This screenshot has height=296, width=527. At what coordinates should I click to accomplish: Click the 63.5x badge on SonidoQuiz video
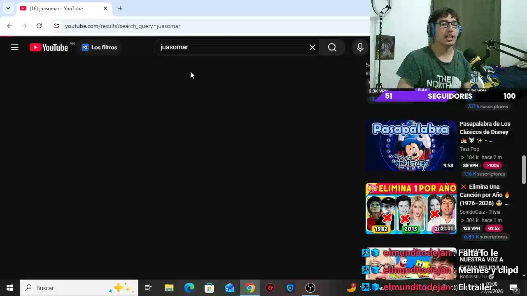pos(494,228)
